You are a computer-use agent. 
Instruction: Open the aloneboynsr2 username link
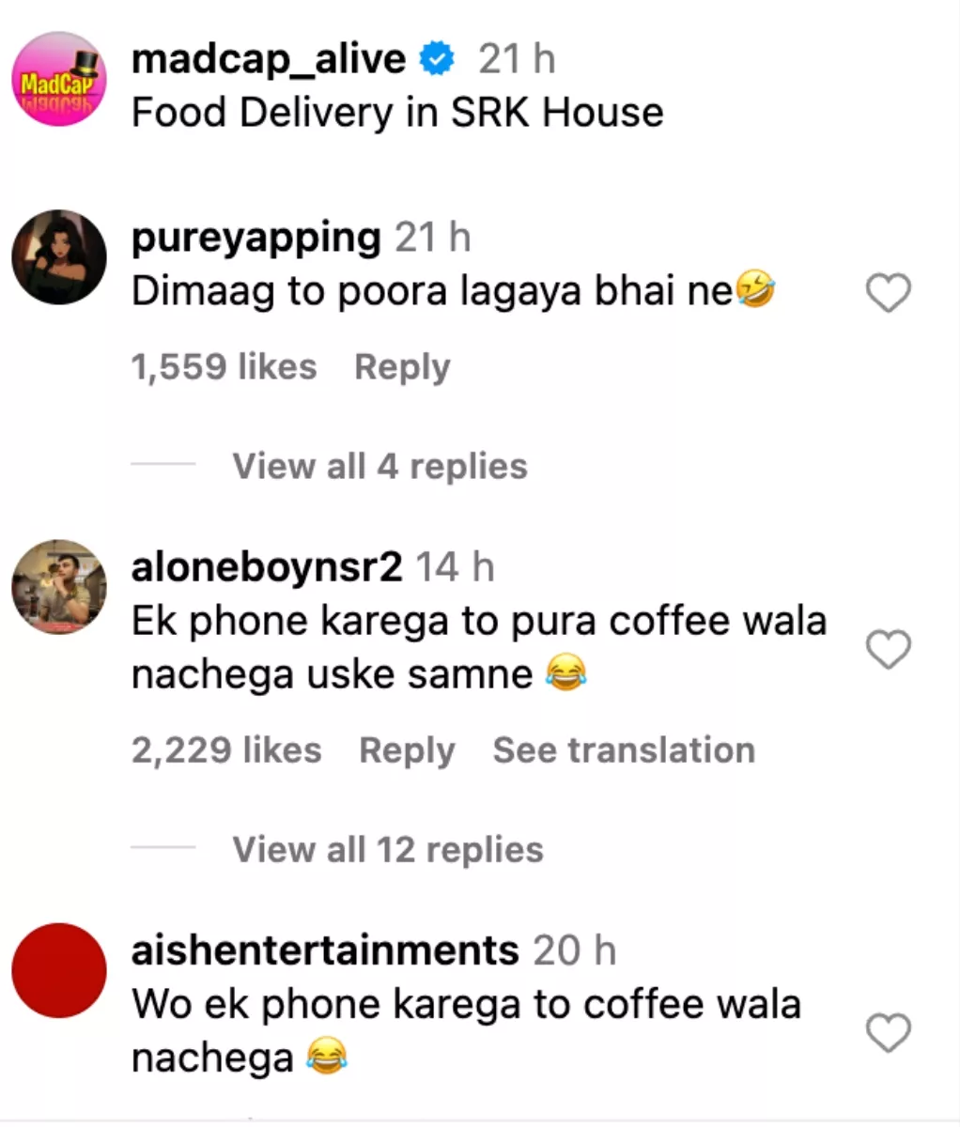click(267, 567)
